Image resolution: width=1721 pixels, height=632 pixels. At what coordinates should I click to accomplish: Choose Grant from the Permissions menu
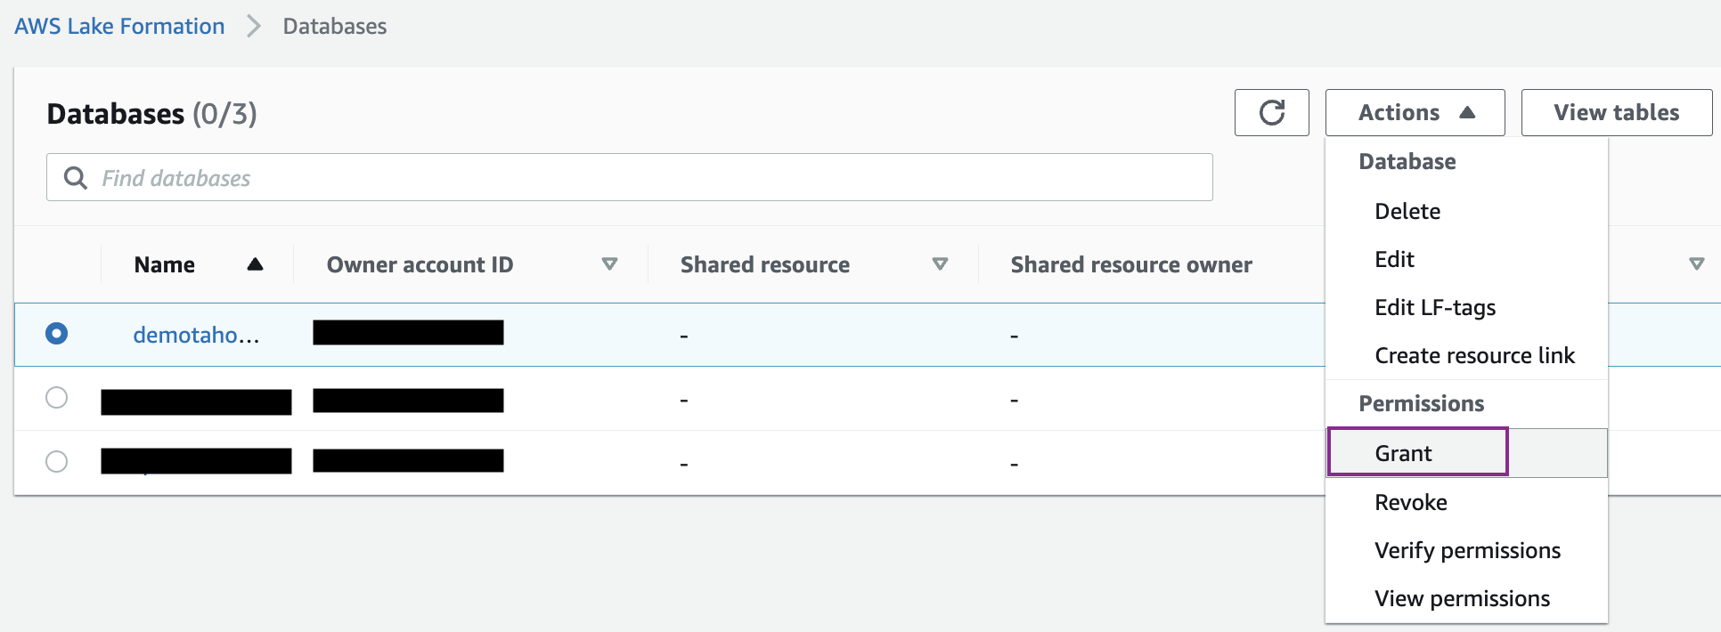pos(1404,453)
